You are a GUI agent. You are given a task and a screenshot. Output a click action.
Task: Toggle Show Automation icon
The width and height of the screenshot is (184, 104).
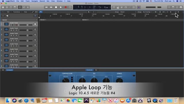click(33, 12)
